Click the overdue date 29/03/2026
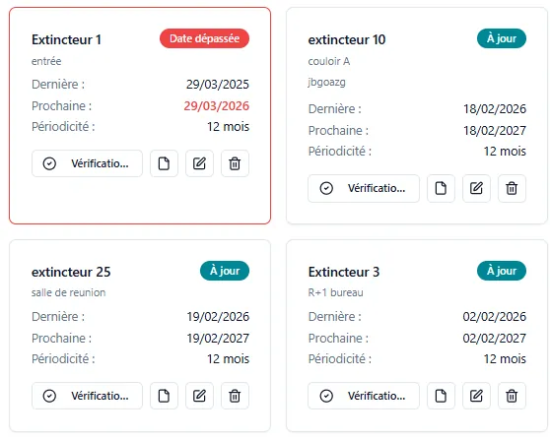The height and width of the screenshot is (441, 550). (x=217, y=105)
